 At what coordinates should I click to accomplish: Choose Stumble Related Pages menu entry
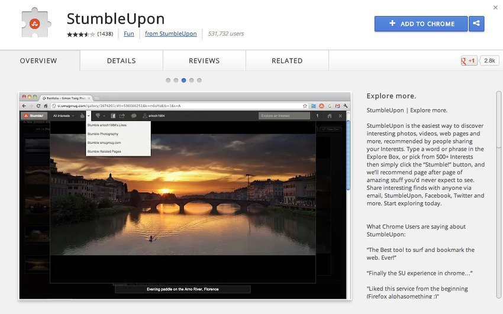[x=118, y=151]
